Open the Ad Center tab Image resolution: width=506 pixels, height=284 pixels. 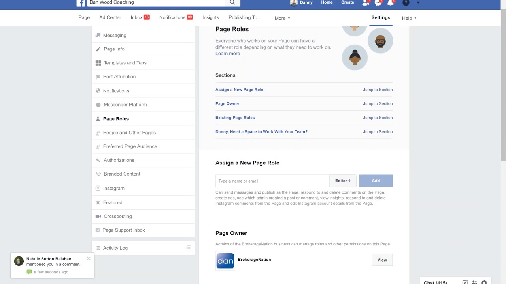[110, 17]
